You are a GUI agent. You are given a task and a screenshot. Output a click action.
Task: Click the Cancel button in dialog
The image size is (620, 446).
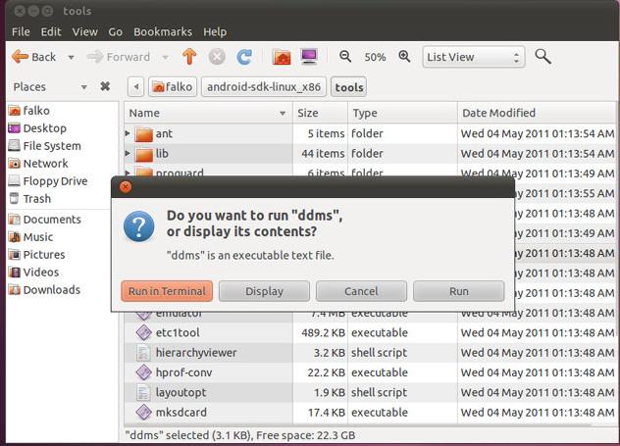click(x=361, y=291)
